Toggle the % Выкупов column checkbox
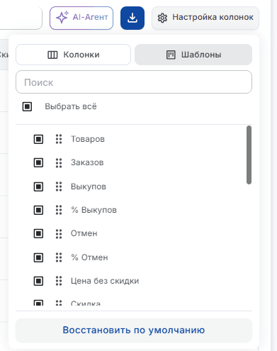Viewport: 277px width, 351px height. coord(38,210)
